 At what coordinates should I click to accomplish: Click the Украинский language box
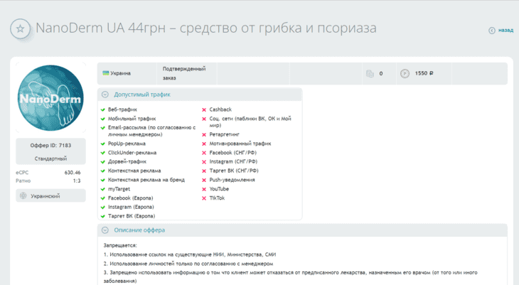[50, 195]
